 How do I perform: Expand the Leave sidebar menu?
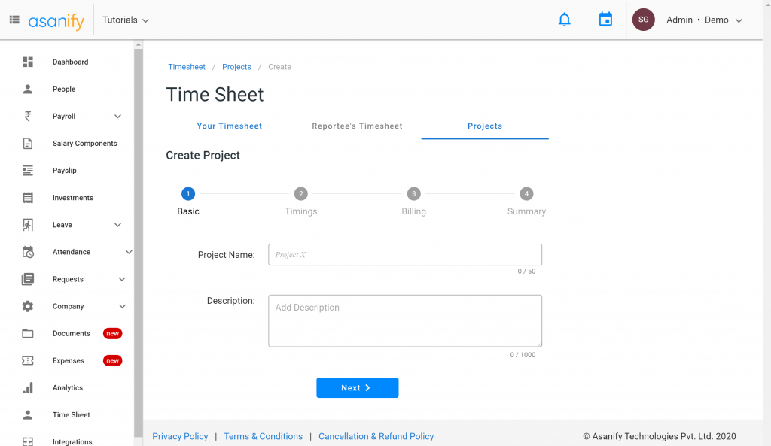117,224
